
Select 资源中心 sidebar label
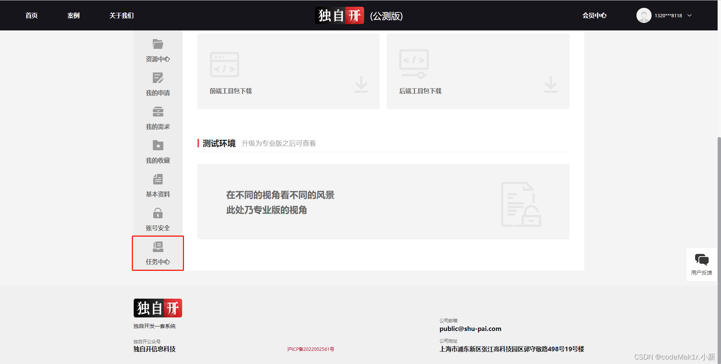pyautogui.click(x=158, y=59)
